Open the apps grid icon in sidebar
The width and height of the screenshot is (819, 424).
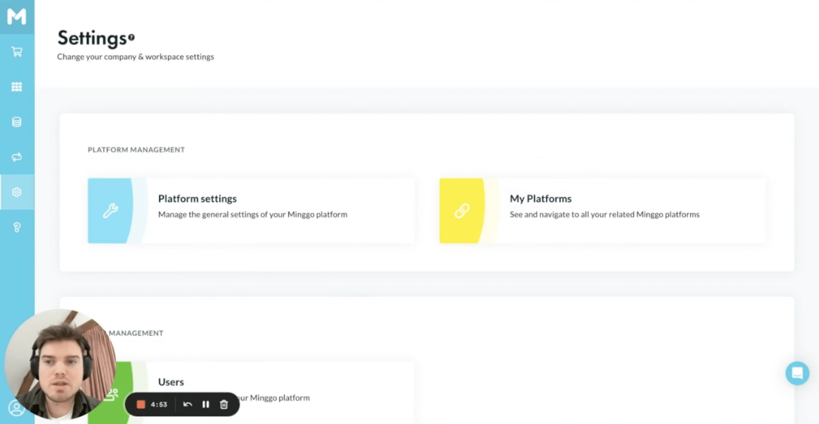click(x=16, y=87)
